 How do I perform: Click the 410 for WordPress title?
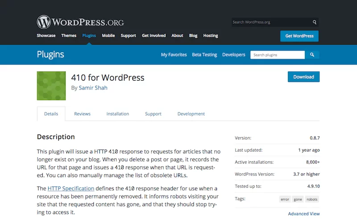pyautogui.click(x=108, y=78)
